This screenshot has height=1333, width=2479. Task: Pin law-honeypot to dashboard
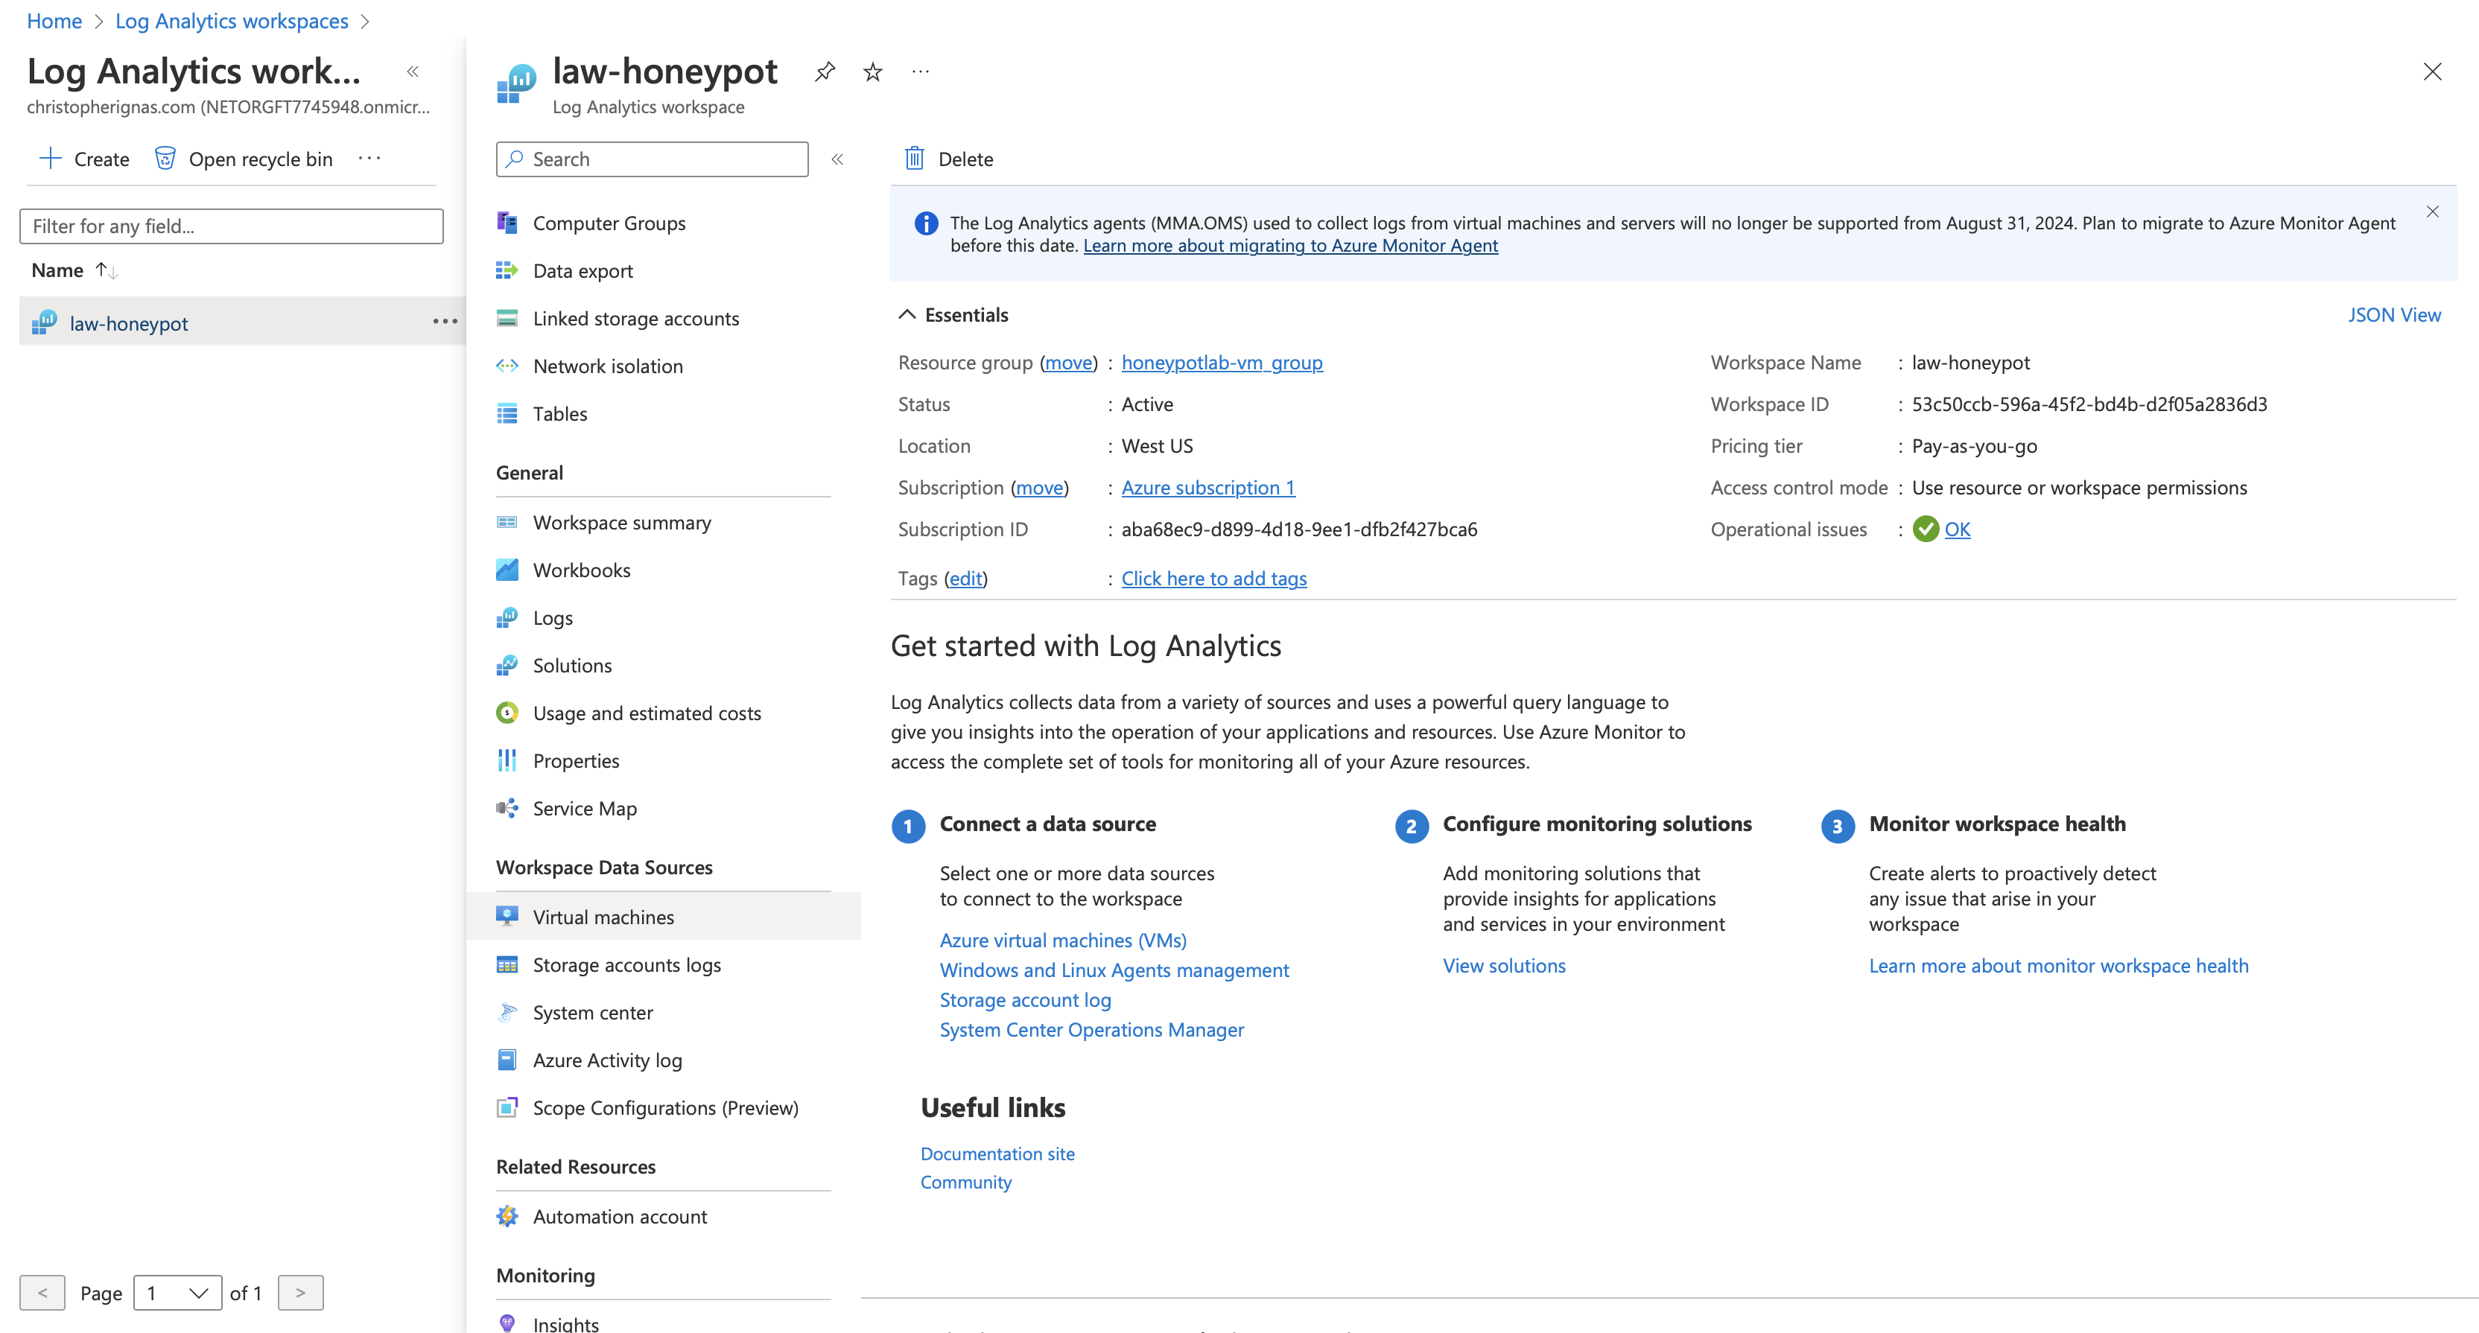click(x=825, y=72)
